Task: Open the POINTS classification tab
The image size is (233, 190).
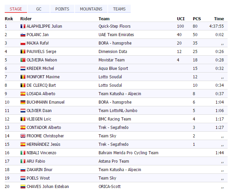Action: (x=62, y=9)
